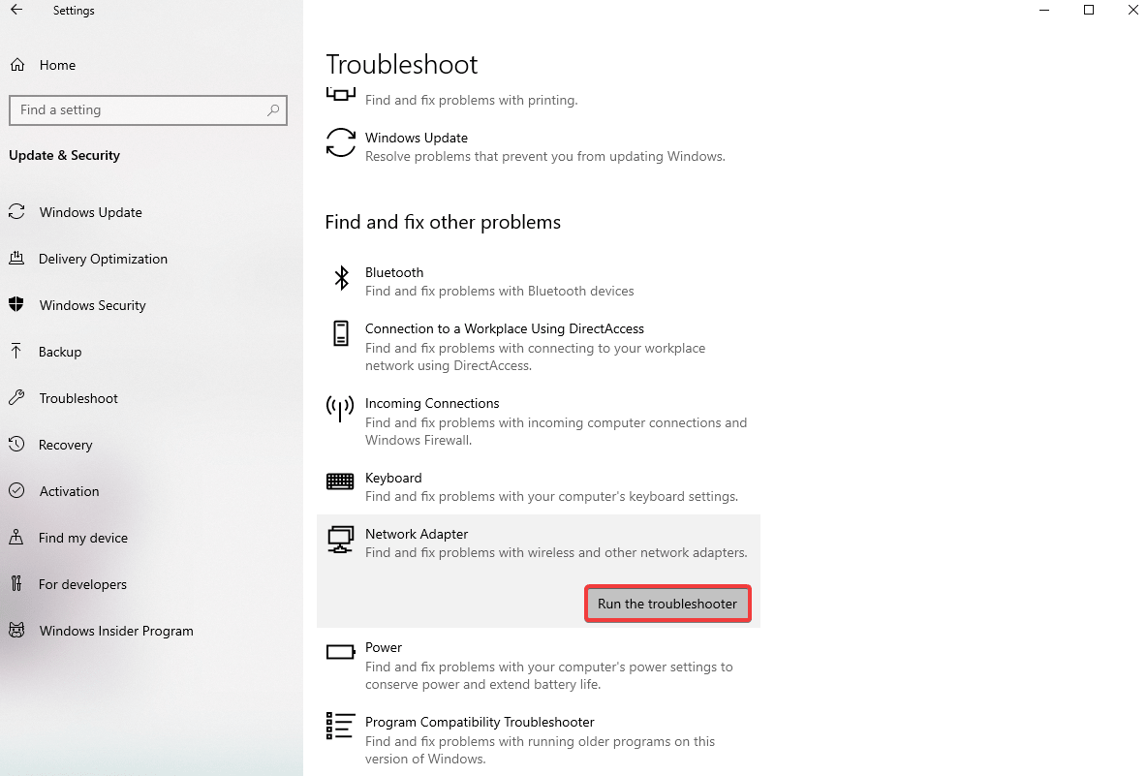Click the DirectAccess connection icon

coord(341,333)
